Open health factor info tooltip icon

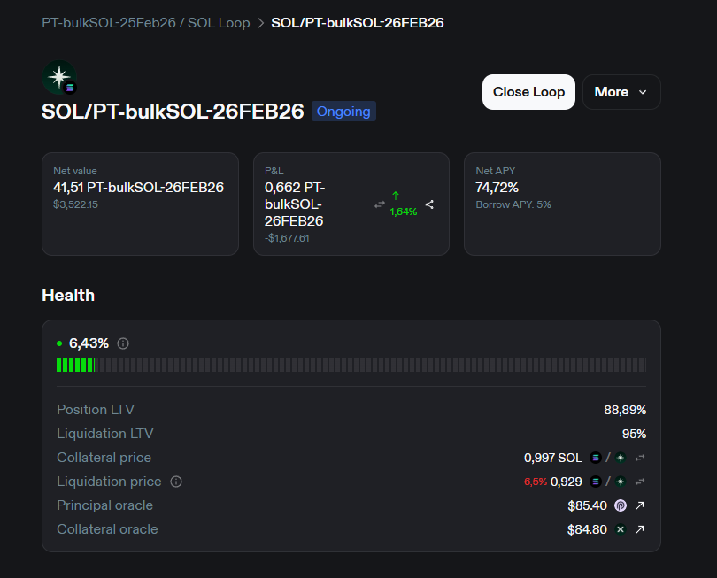123,343
